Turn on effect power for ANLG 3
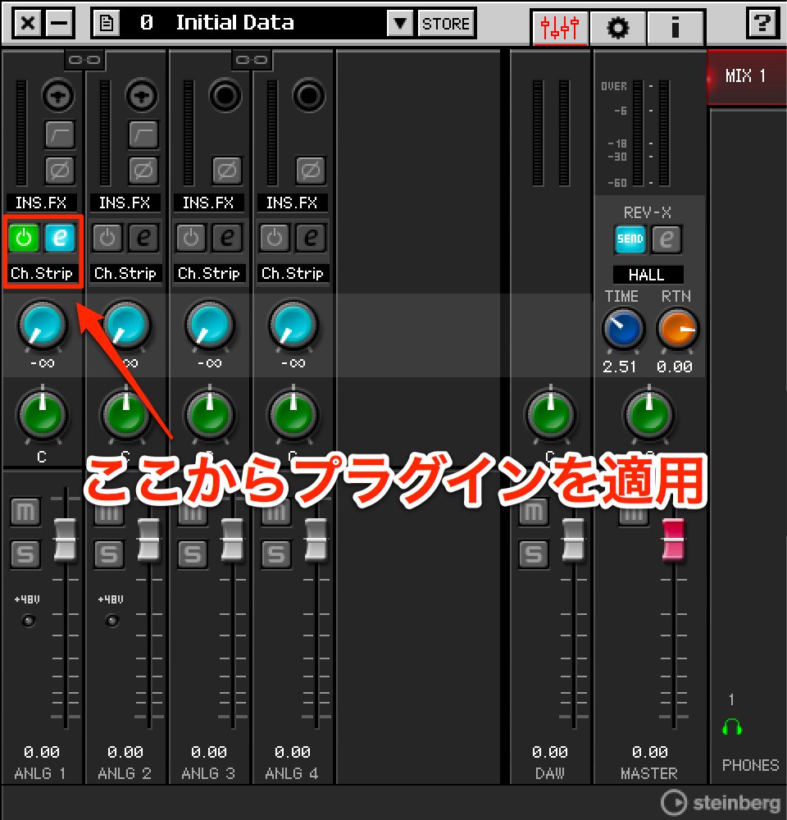 (x=191, y=238)
